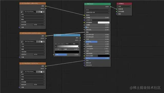Click new image icon in roughness node

[x=39, y=42]
